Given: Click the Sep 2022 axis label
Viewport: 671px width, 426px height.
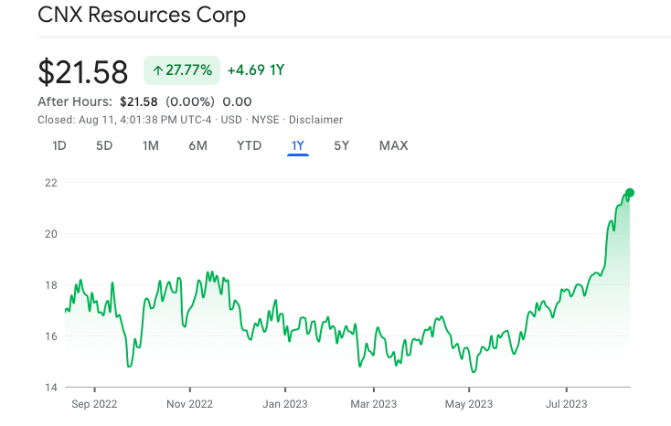Looking at the screenshot, I should pyautogui.click(x=94, y=404).
